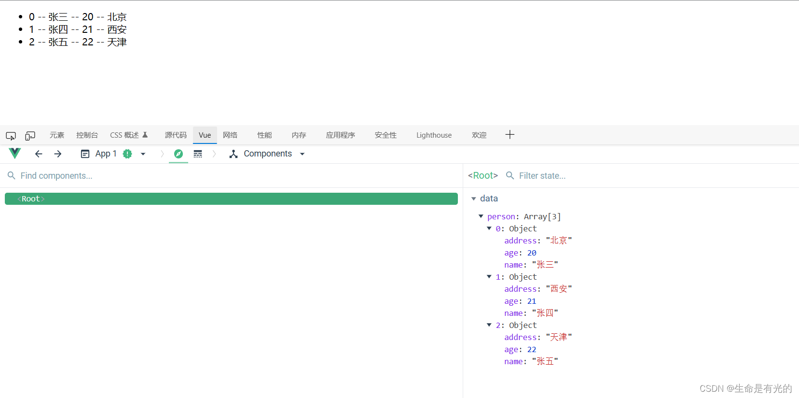This screenshot has height=398, width=799.
Task: Click the Vue logo icon
Action: 15,154
